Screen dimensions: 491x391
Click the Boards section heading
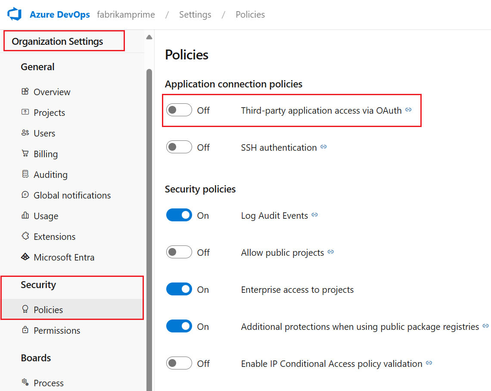tap(36, 357)
